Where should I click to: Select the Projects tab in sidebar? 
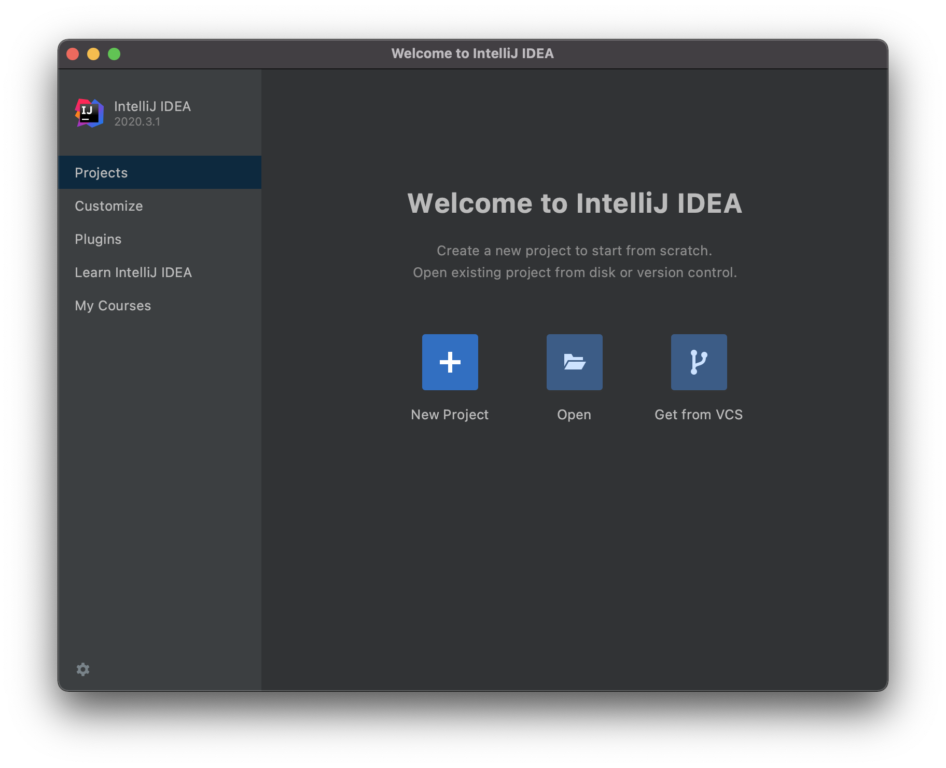(x=101, y=172)
